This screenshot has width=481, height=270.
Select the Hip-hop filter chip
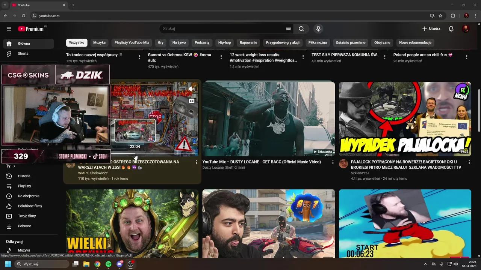224,43
